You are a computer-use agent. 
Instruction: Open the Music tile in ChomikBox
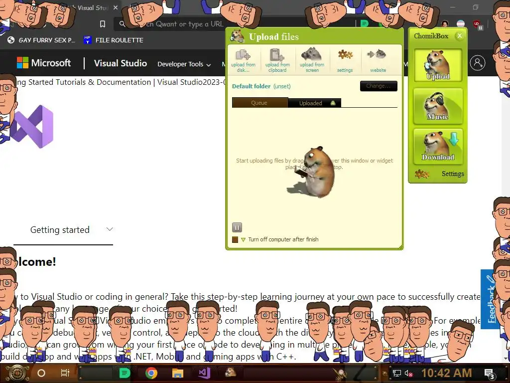click(438, 106)
